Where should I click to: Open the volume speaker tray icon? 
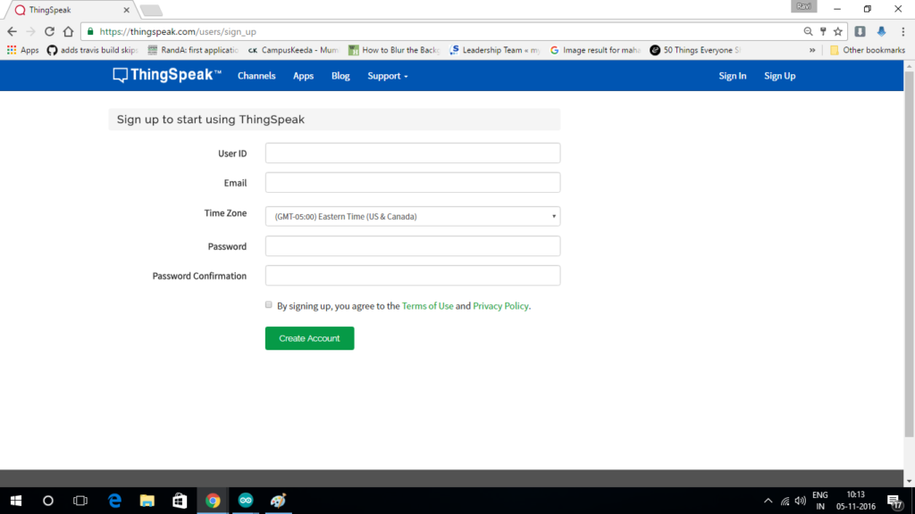pyautogui.click(x=800, y=502)
